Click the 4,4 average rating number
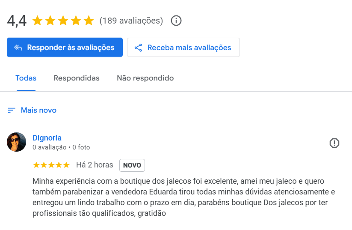The width and height of the screenshot is (352, 230). click(17, 21)
